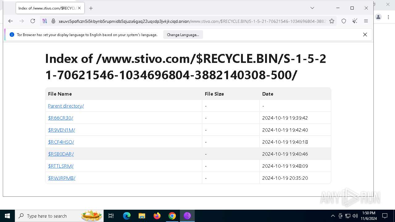395x222 pixels.
Task: Open a new tab with plus button
Action: pyautogui.click(x=91, y=8)
